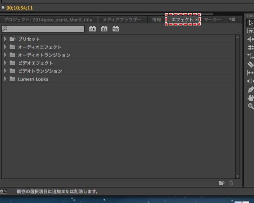Select the Zoom magnifier tool
254x203 pixels.
click(251, 106)
